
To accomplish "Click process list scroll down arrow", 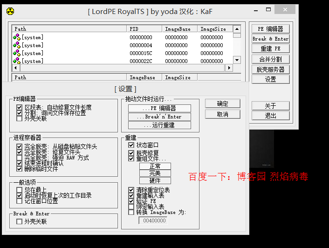I will coord(237,60).
